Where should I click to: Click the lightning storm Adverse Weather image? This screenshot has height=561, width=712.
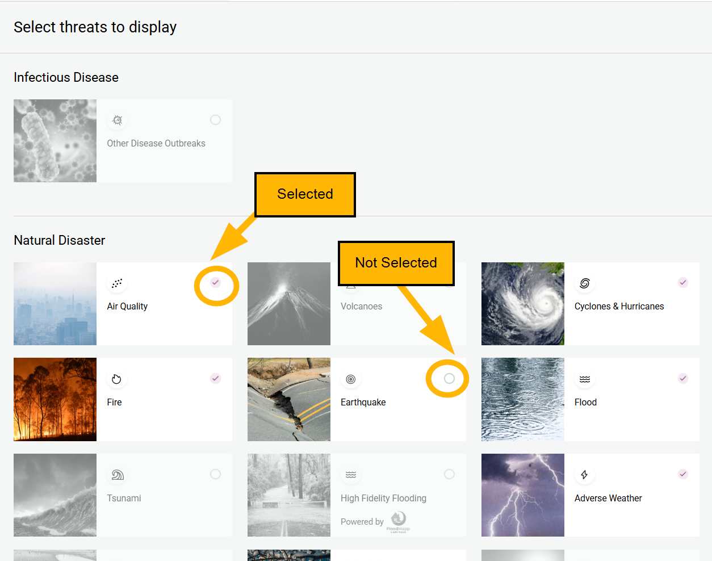coord(523,495)
